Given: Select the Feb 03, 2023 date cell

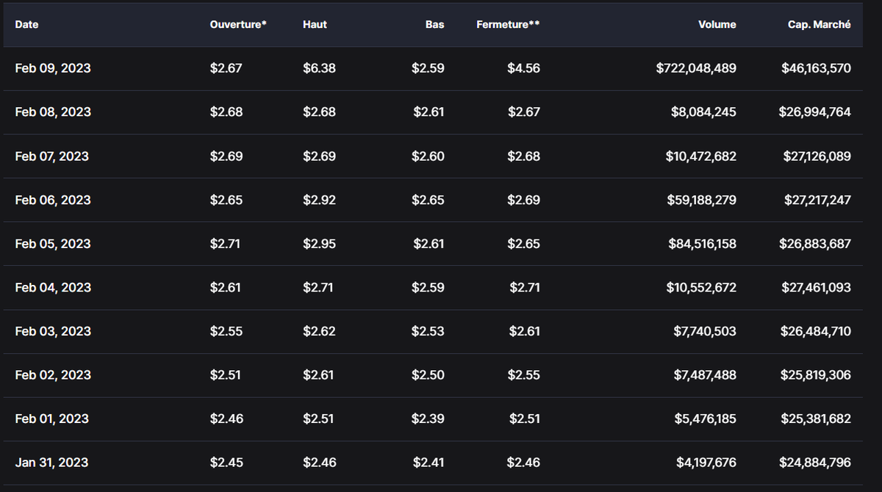Looking at the screenshot, I should pos(53,331).
